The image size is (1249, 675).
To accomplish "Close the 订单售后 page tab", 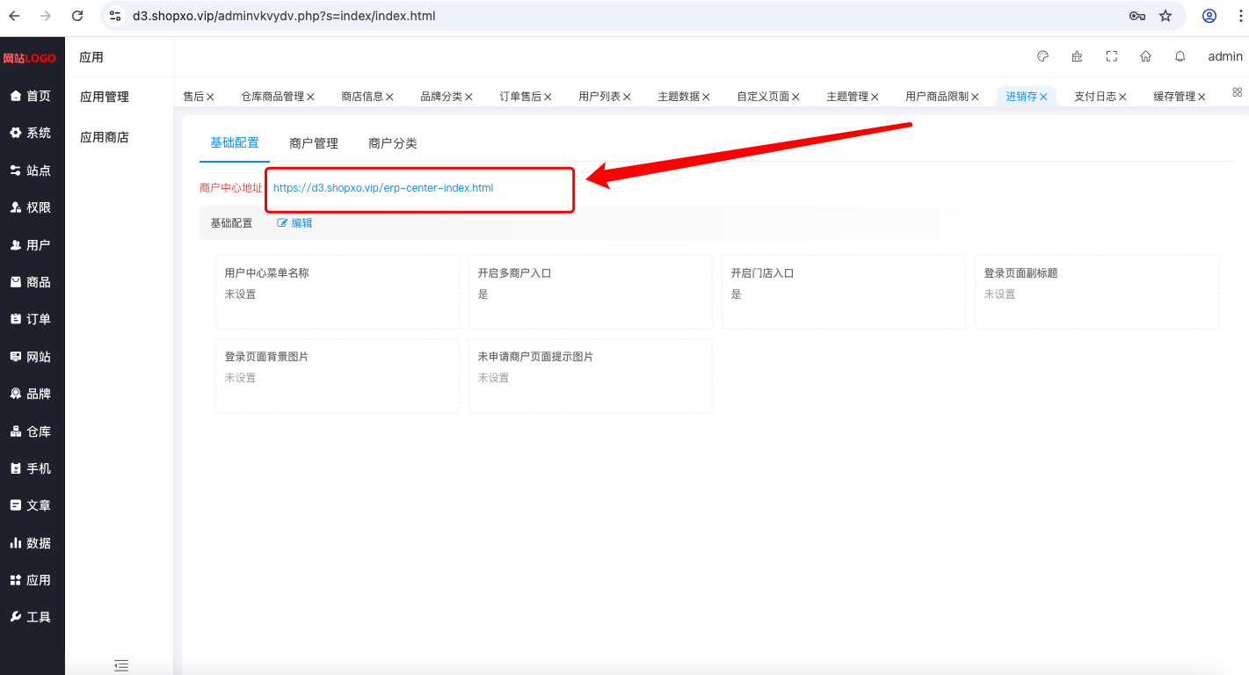I will tap(548, 97).
